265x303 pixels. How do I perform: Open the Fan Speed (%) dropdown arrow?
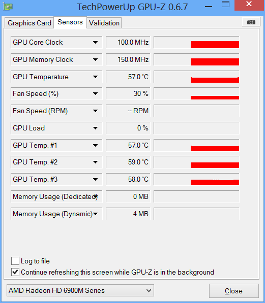(x=95, y=94)
